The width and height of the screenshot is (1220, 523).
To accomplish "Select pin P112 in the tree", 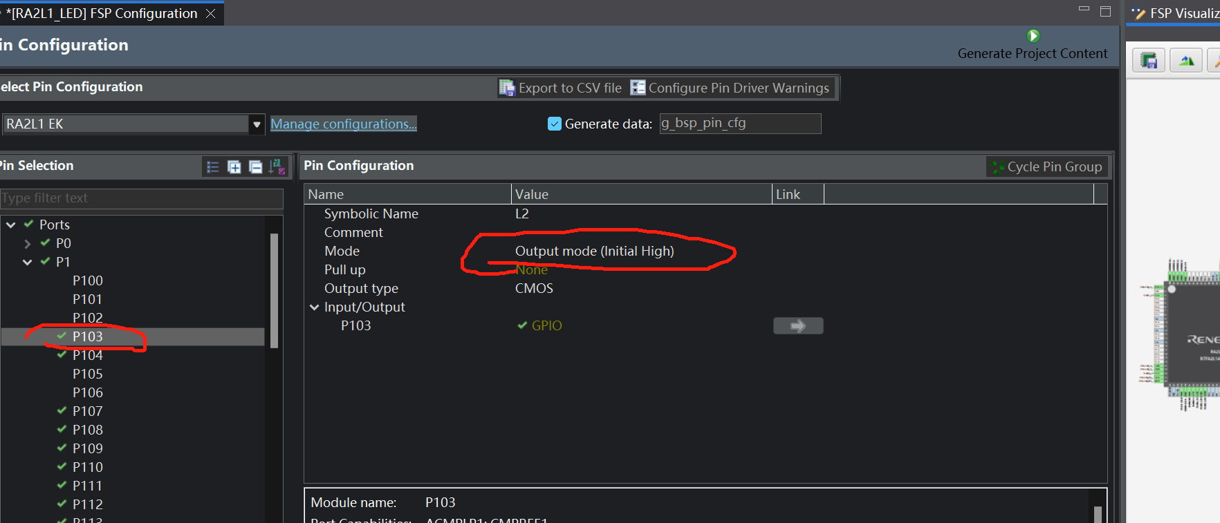I will pos(88,504).
